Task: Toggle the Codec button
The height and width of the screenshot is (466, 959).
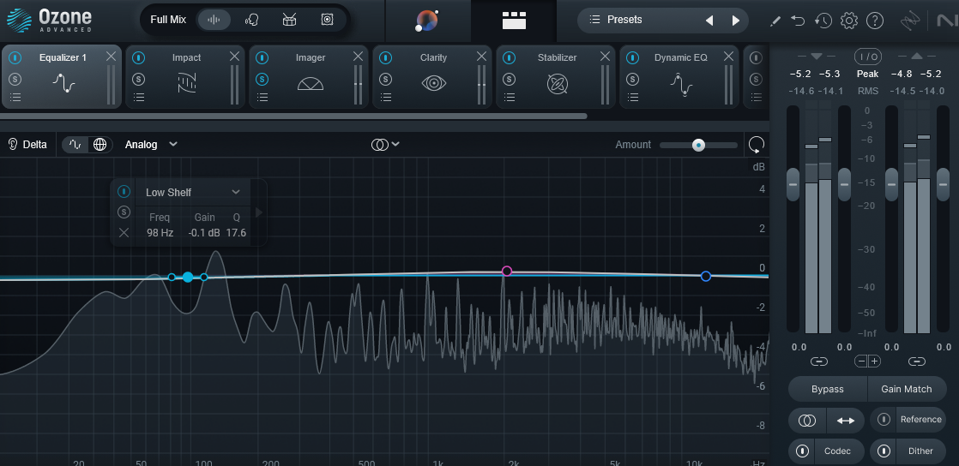Action: (826, 451)
